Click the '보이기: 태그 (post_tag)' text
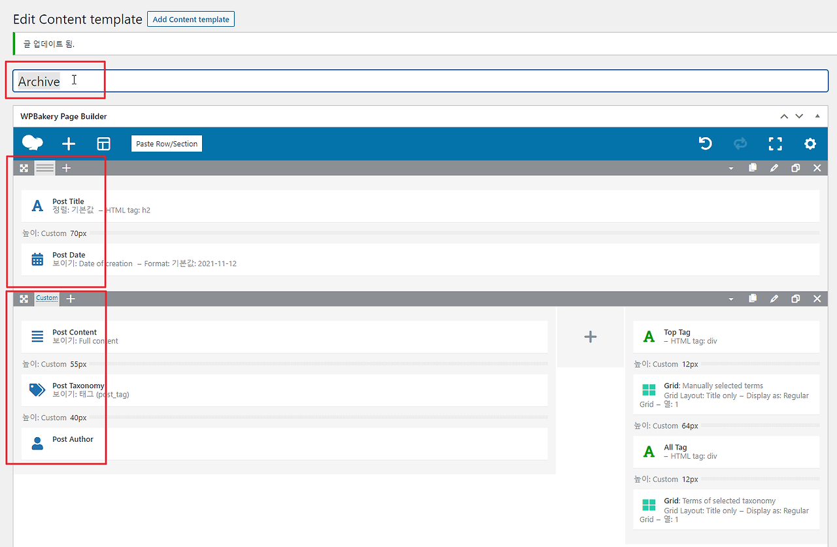The width and height of the screenshot is (837, 547). 90,395
